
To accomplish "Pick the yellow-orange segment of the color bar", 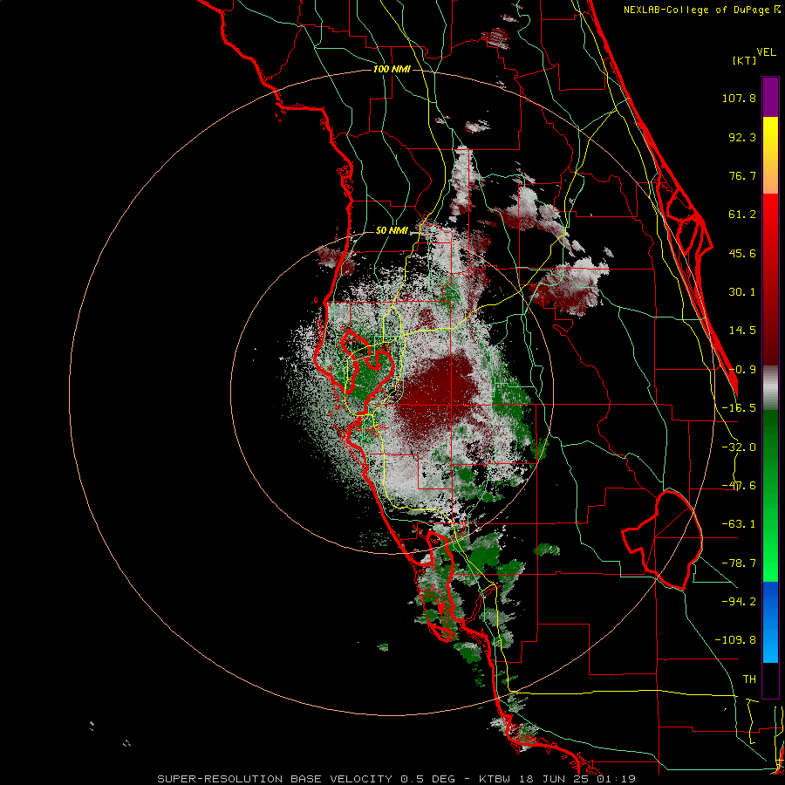I will (x=770, y=155).
